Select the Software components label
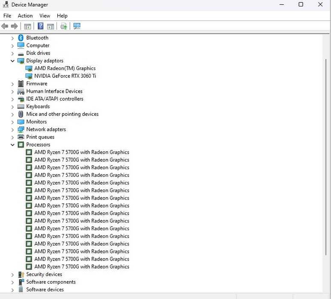Screen dimensions: 331x299 (51, 282)
